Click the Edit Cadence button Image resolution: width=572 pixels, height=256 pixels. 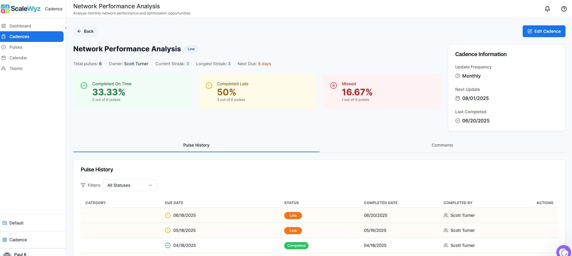tap(544, 31)
